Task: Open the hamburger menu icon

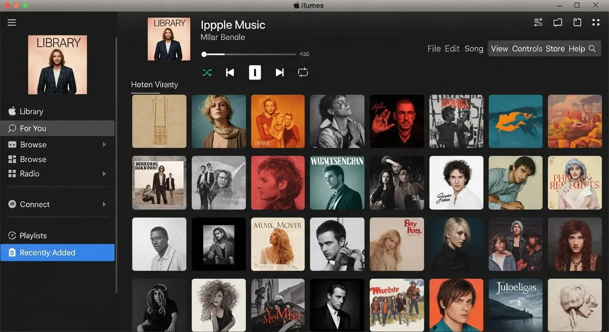Action: (12, 22)
